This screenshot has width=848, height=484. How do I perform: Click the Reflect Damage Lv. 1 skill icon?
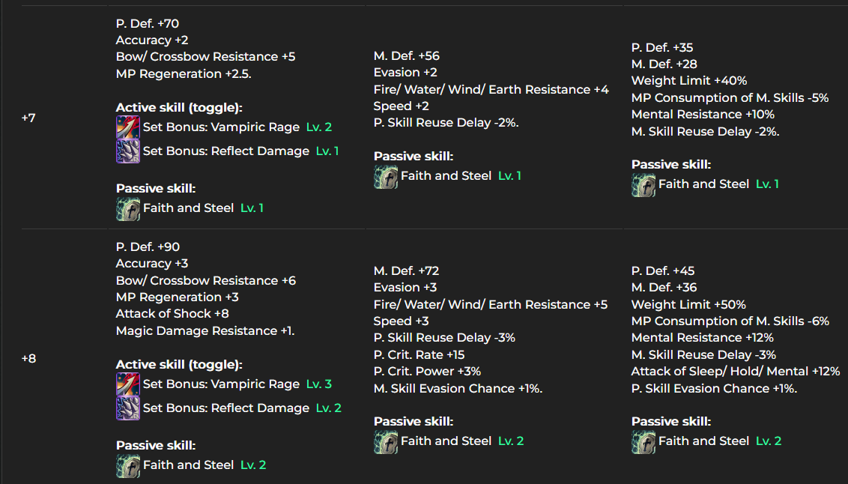(x=128, y=151)
